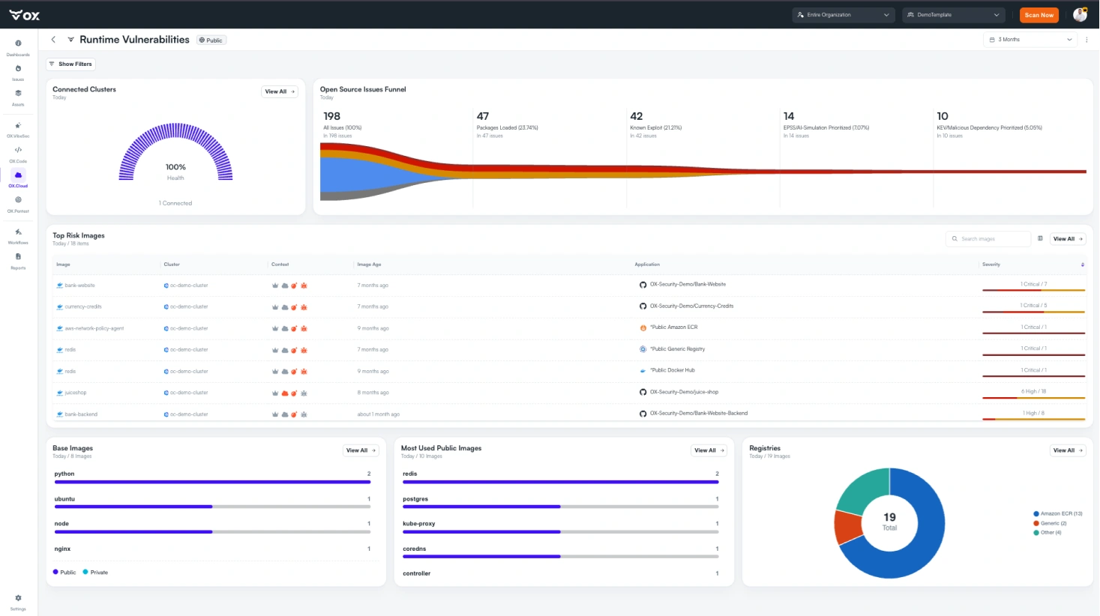Click the GitHub icon for OX-Security-Demo/Bank-Website
Viewport: 1100px width, 616px height.
[x=643, y=285]
